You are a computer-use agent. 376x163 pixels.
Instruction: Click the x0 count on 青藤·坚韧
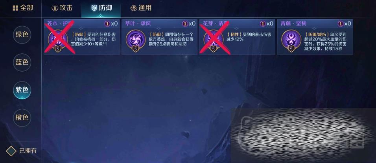click(x=347, y=24)
